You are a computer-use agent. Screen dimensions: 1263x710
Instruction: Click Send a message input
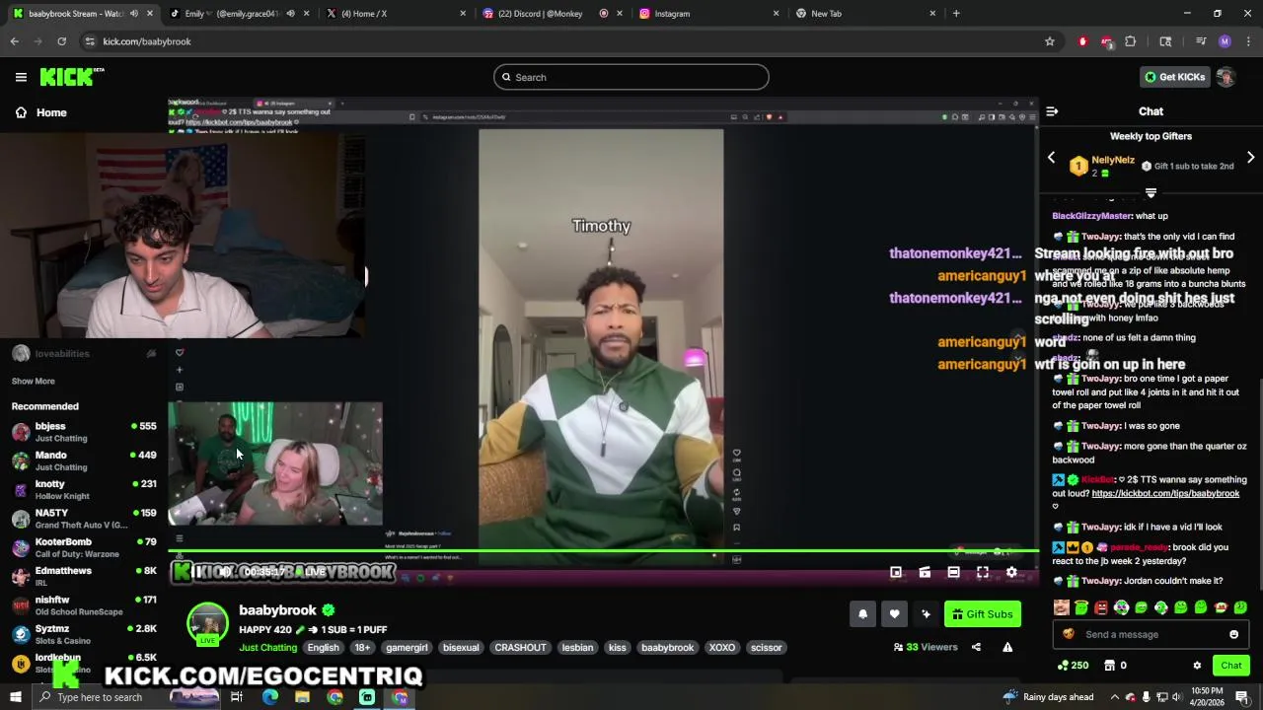pyautogui.click(x=1150, y=634)
